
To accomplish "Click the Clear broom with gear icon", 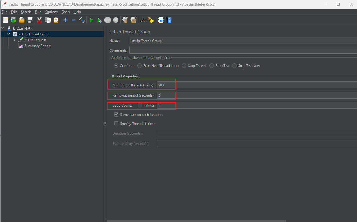I will click(x=125, y=20).
